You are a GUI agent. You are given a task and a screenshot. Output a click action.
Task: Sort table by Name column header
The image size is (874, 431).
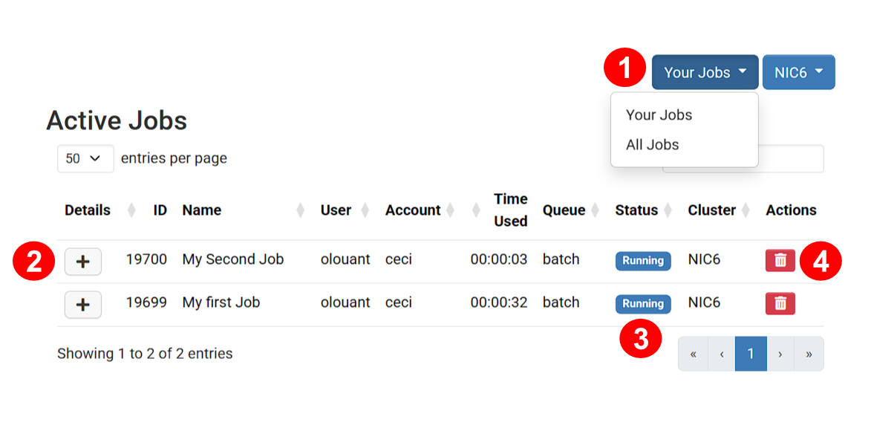[x=202, y=210]
